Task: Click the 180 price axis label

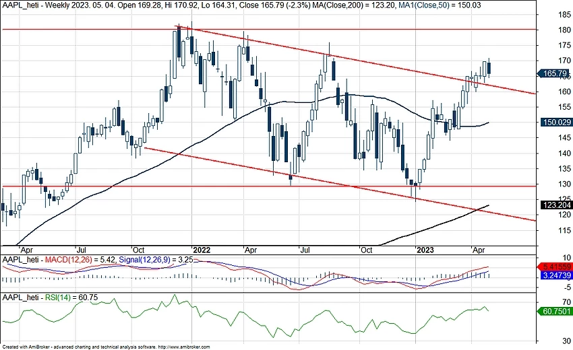Action: [x=565, y=30]
